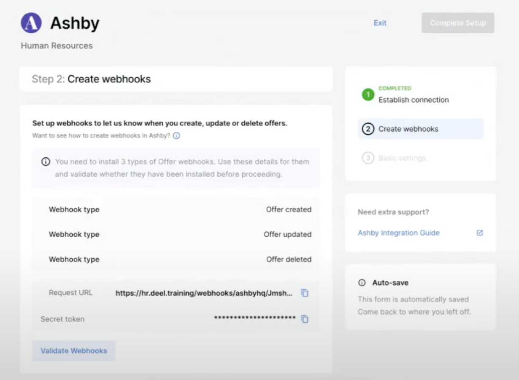Viewport: 519px width, 380px height.
Task: Click the Auto-save info icon
Action: tap(362, 283)
